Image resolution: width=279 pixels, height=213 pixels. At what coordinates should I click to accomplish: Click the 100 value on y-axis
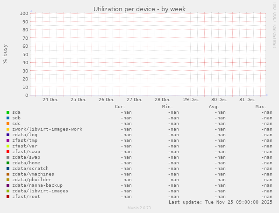[24, 14]
